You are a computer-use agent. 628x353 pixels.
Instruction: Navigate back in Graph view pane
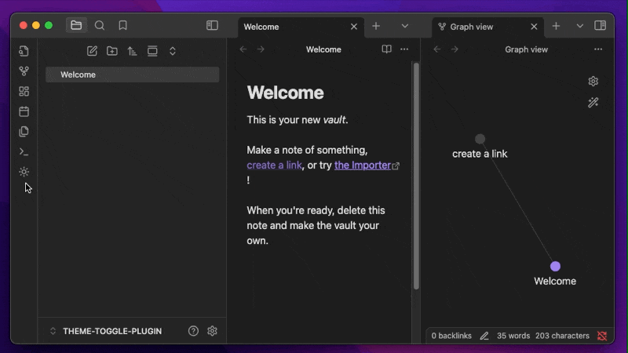437,49
